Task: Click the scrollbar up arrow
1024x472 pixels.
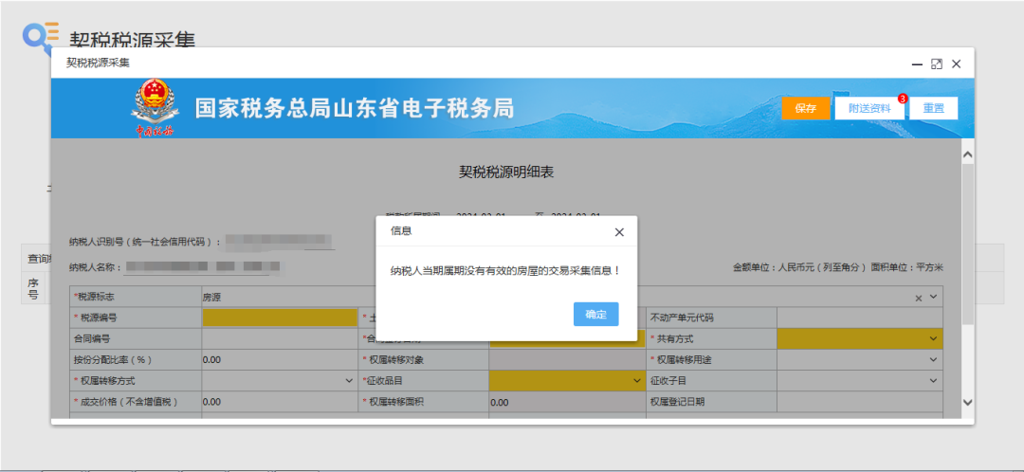Action: coord(967,154)
